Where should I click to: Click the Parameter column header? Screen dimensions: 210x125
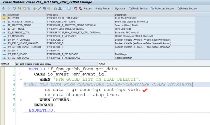[27, 15]
